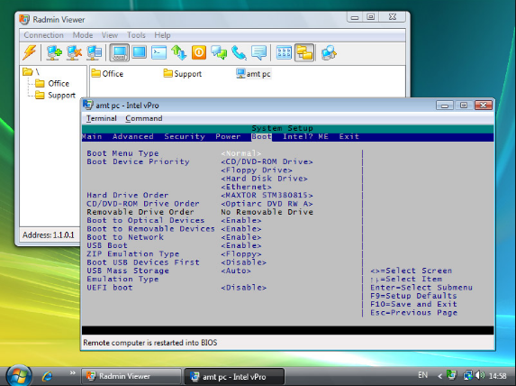Click the Telnet mode icon
This screenshot has height=386, width=516.
click(159, 52)
